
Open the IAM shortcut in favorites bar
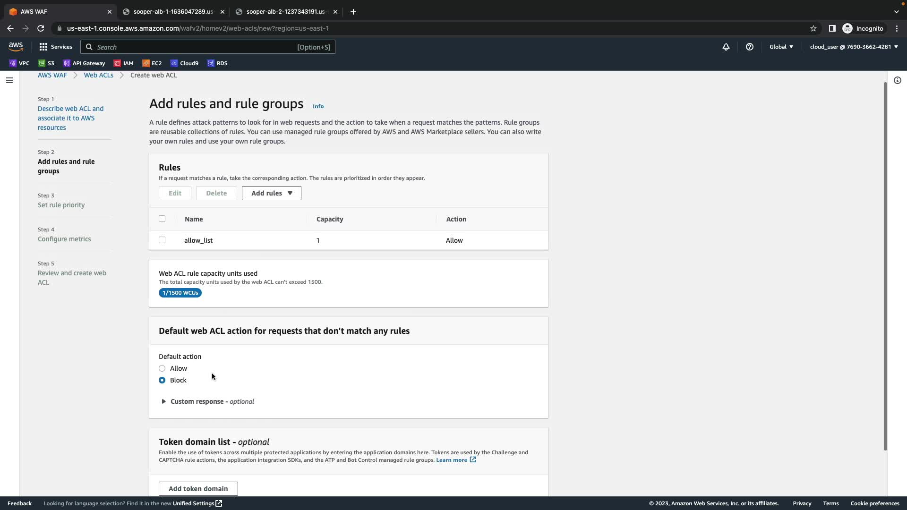pyautogui.click(x=123, y=63)
